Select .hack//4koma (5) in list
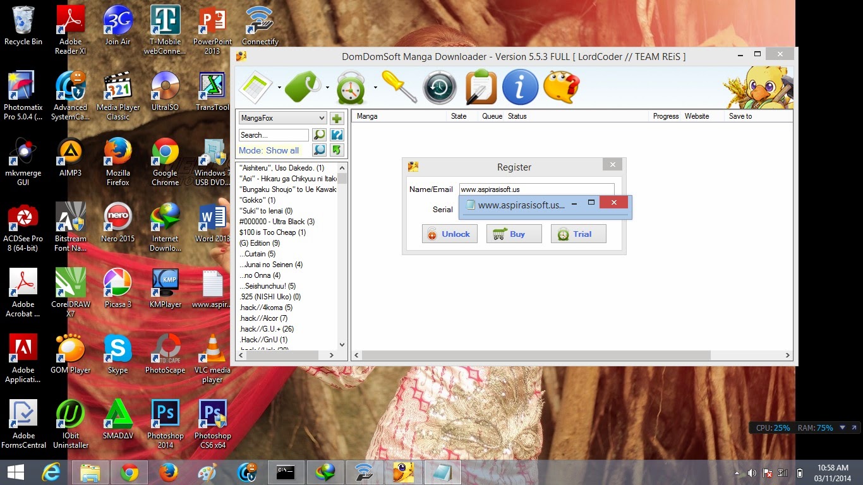863x485 pixels. 265,308
